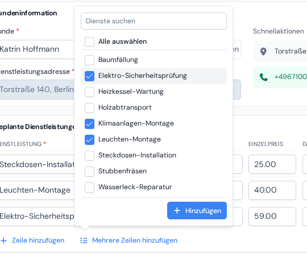Image resolution: width=307 pixels, height=254 pixels.
Task: Click the plus icon for Zeile hinzufügen
Action: pyautogui.click(x=3, y=240)
